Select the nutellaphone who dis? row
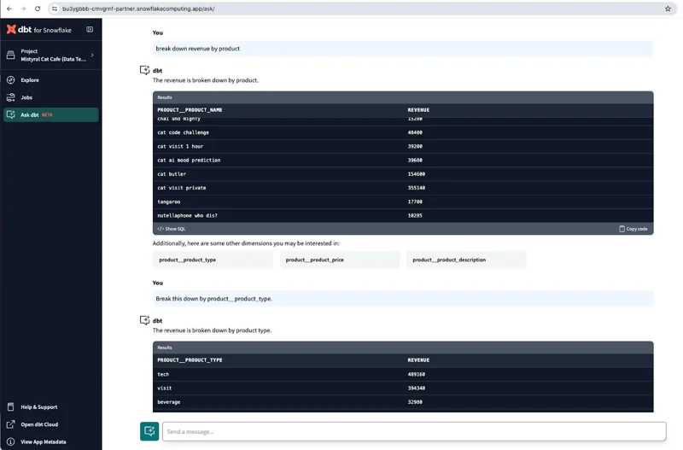Screen dimensions: 683x450 (x=403, y=216)
